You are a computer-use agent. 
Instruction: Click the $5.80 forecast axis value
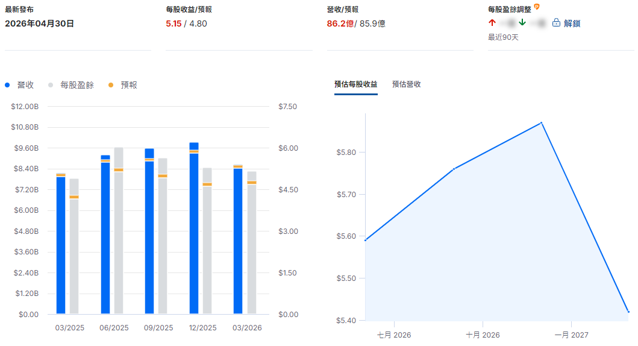pyautogui.click(x=346, y=153)
